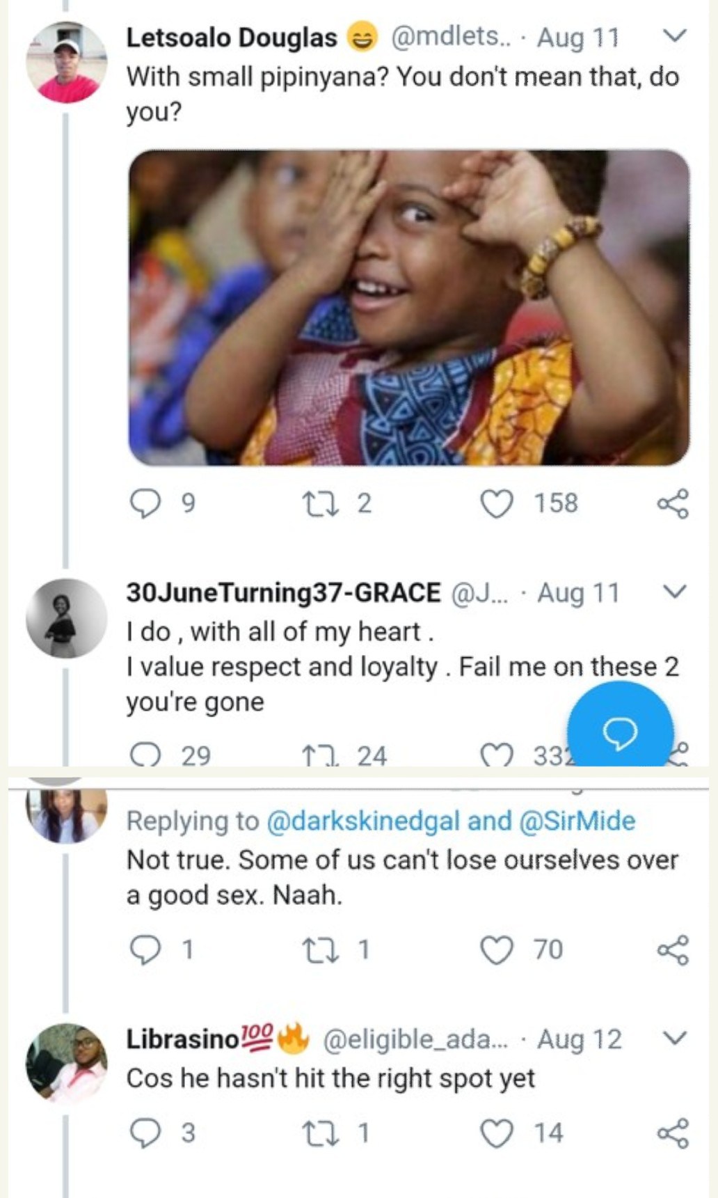Expand options chevron on 30JuneTurning37-GRACE tweet
The height and width of the screenshot is (1198, 718).
click(674, 592)
